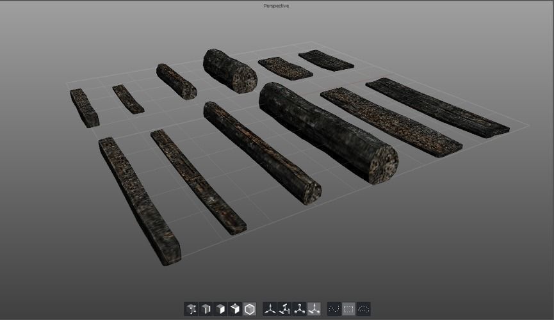554x320 pixels.
Task: Select the short thick round log model
Action: point(230,70)
